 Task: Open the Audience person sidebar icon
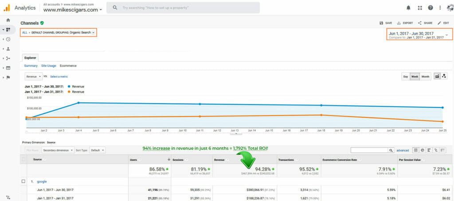[x=8, y=49]
